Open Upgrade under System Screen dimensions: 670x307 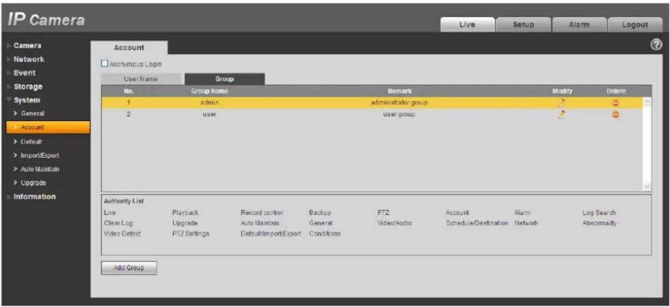(33, 183)
